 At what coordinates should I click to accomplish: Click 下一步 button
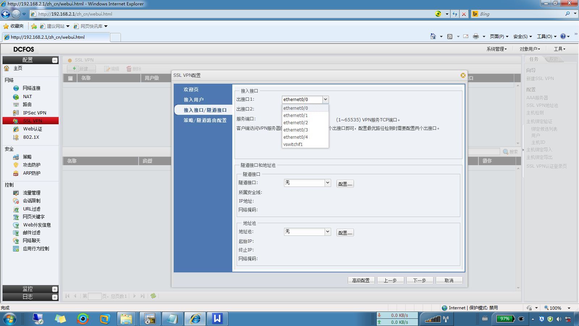[x=420, y=280]
